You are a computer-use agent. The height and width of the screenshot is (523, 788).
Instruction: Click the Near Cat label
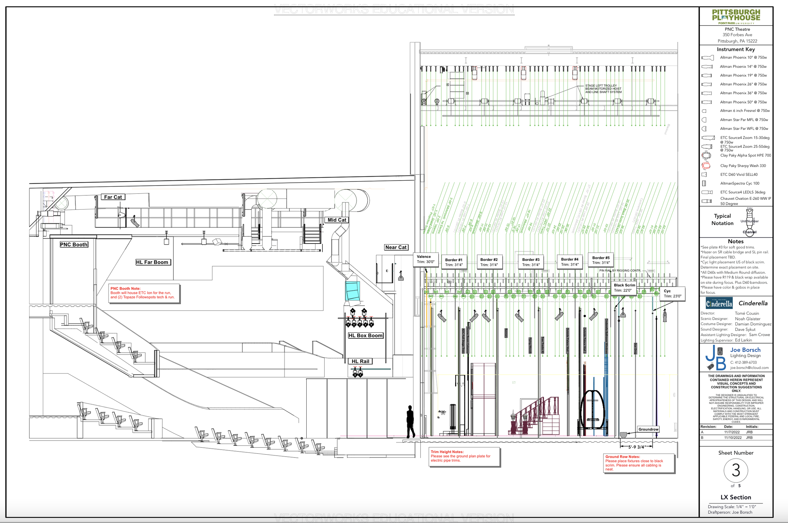pos(396,248)
